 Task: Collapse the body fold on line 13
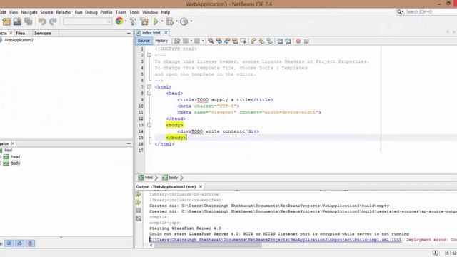pos(149,125)
